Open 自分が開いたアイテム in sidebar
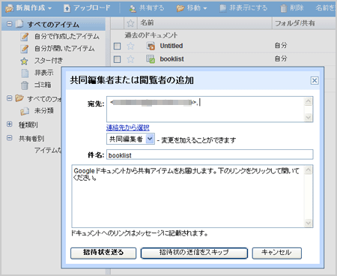The image size is (337, 276). pos(64,49)
